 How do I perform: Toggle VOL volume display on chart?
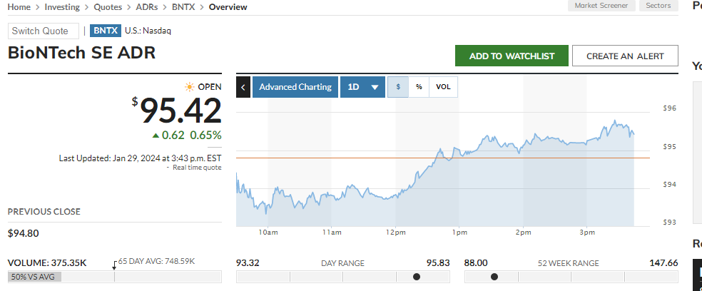tap(443, 87)
